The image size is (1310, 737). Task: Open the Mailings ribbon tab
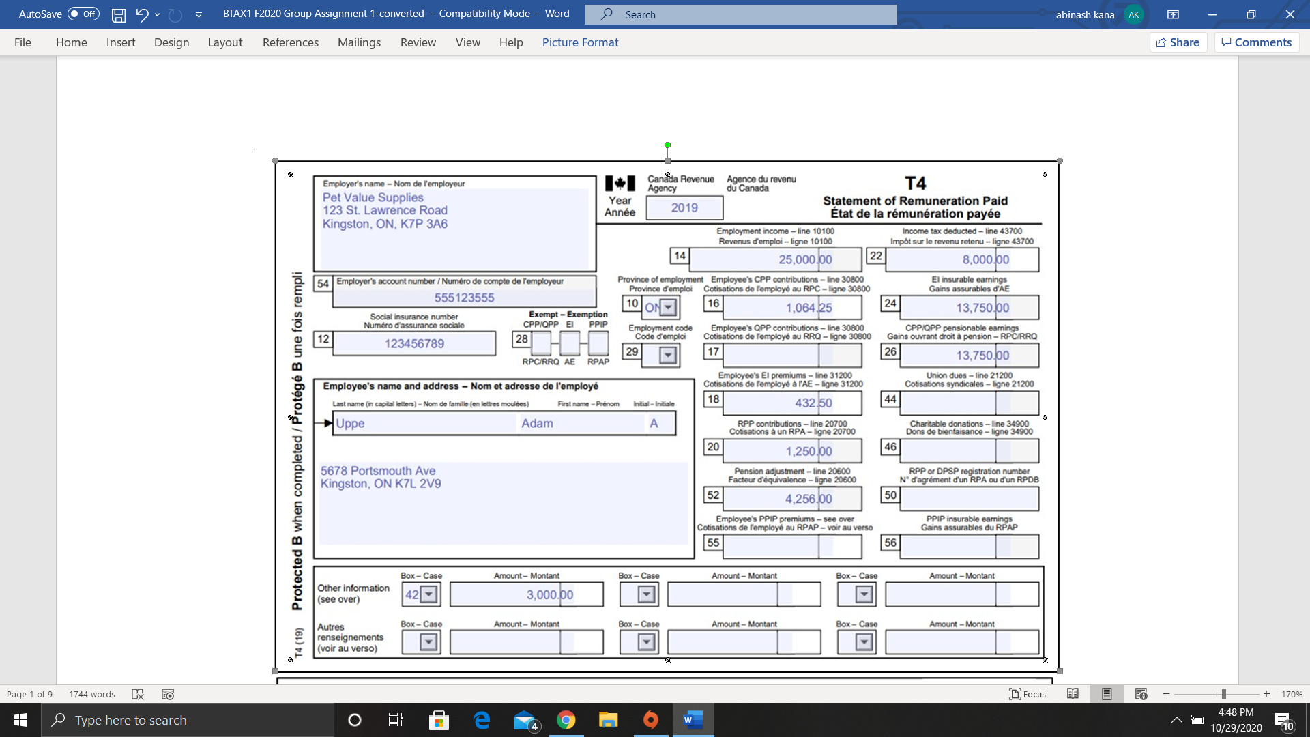coord(358,42)
